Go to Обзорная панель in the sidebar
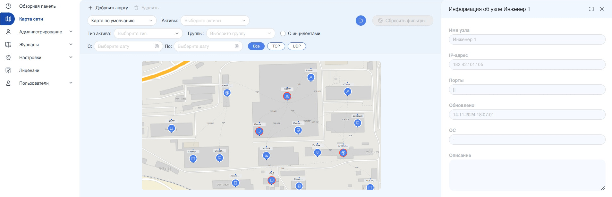 coord(37,6)
